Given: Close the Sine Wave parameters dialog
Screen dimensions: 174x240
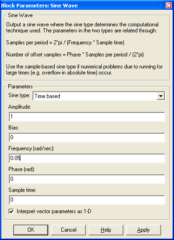Looking at the screenshot, I should tap(168, 6).
